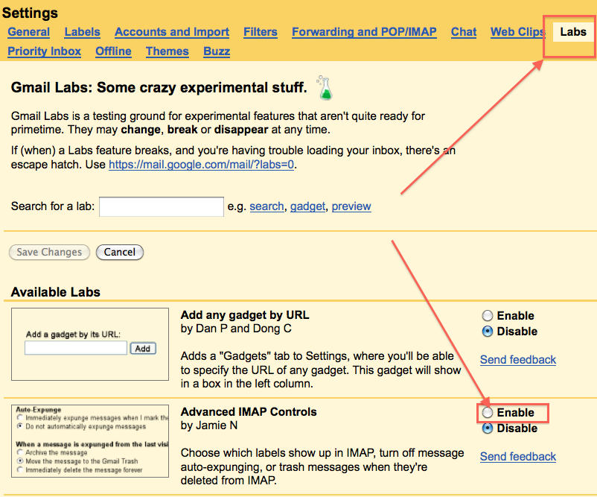Click the Auto-Expunge preview thumbnail
The image size is (597, 497).
[90, 441]
